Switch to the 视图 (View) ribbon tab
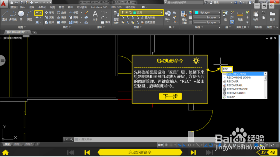 coord(52,7)
